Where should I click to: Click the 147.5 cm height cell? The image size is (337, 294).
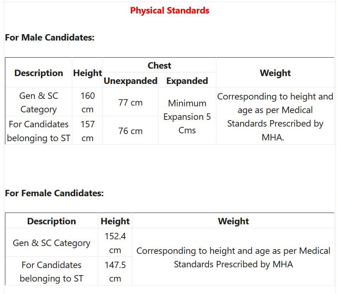115,272
